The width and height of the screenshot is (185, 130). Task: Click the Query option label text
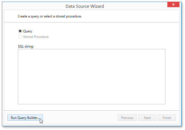(x=28, y=31)
